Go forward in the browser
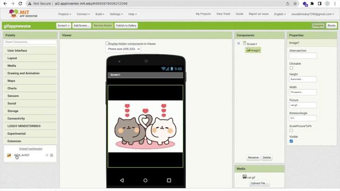The width and height of the screenshot is (340, 191). click(13, 4)
